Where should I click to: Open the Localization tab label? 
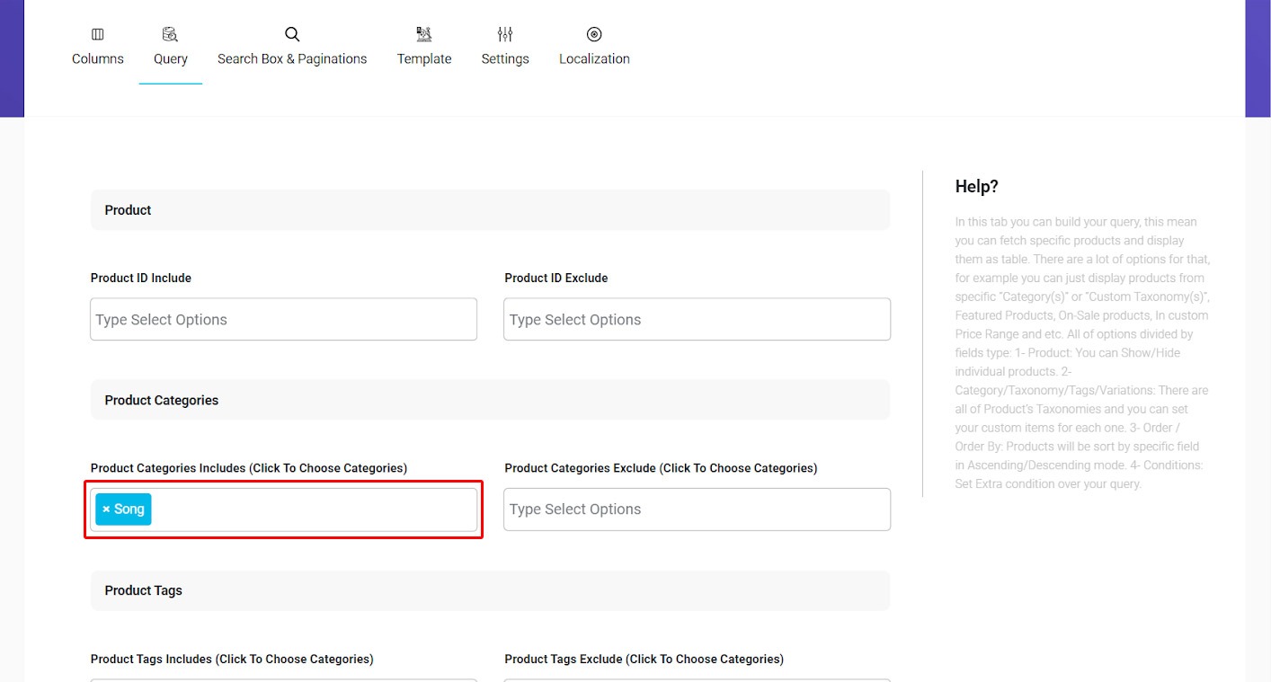pos(594,58)
